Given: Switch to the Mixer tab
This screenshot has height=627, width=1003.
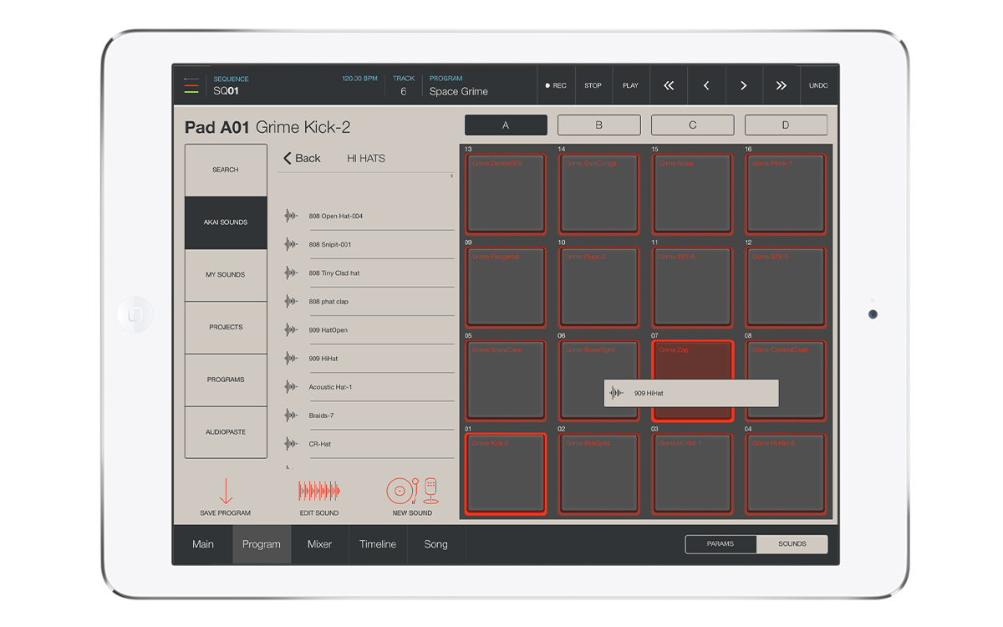Looking at the screenshot, I should (319, 544).
